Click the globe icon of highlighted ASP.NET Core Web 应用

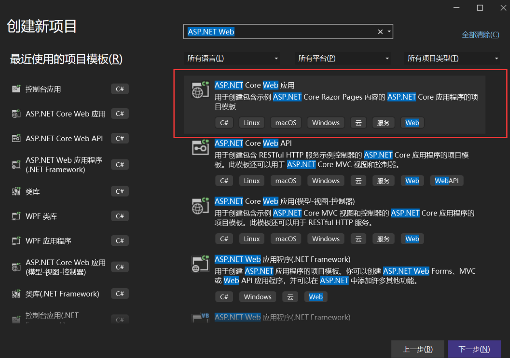(199, 90)
